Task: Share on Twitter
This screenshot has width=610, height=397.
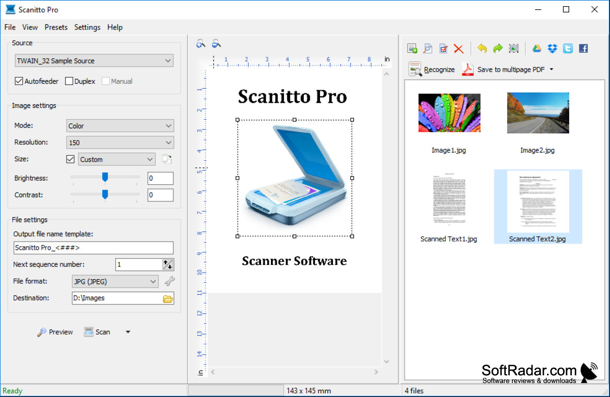Action: 568,48
